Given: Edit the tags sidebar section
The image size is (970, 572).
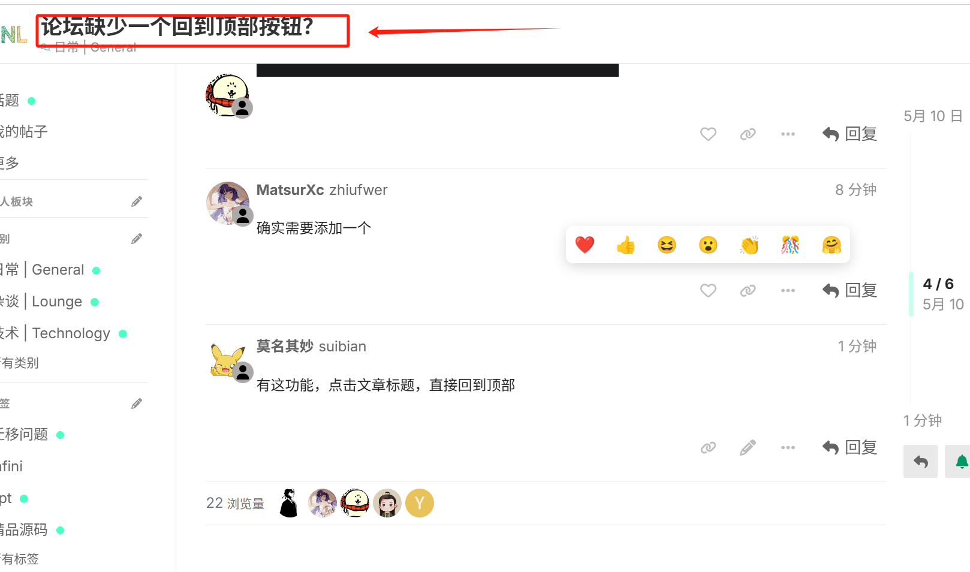Looking at the screenshot, I should [x=137, y=404].
